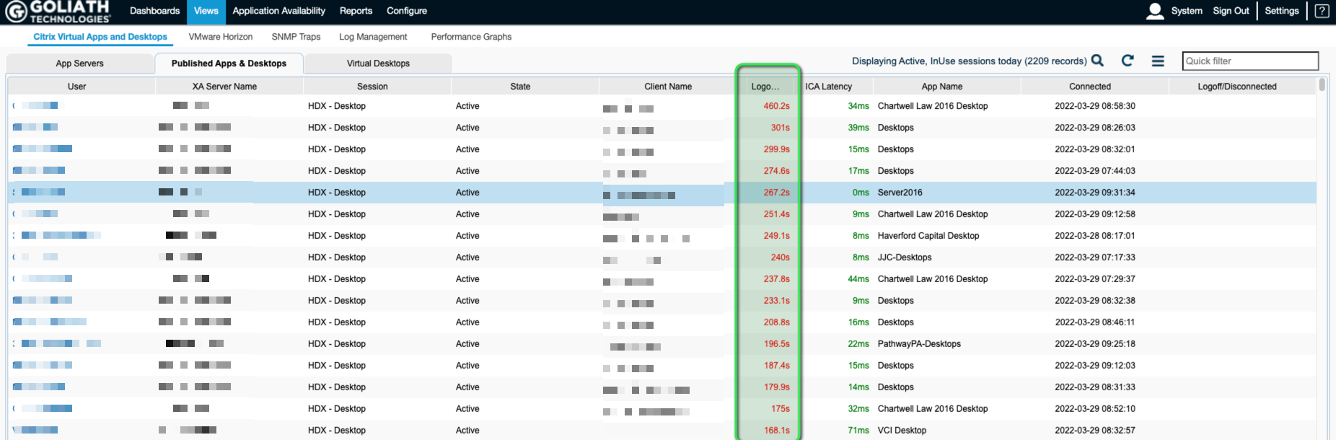Select the 240s logon duration cell
The height and width of the screenshot is (440, 1336).
point(780,258)
